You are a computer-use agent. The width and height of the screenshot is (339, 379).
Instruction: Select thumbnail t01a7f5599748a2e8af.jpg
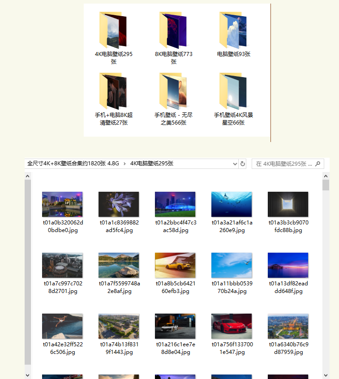[119, 265]
